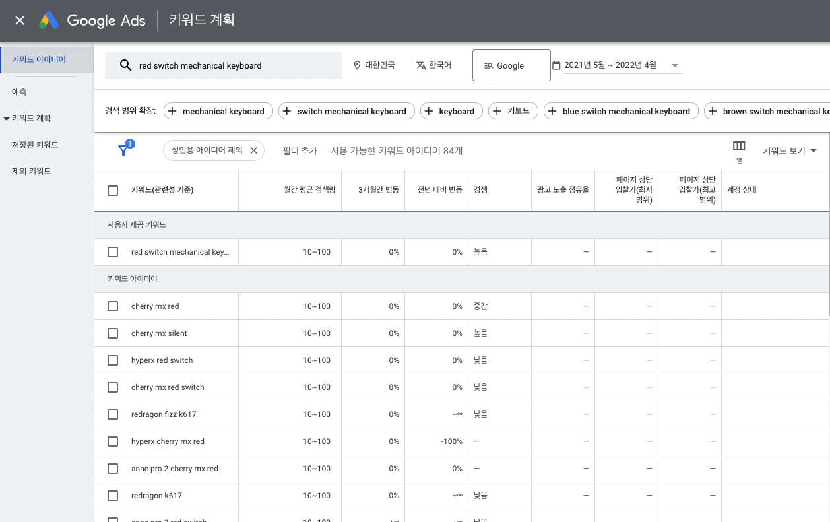Check the 'redragon fizz k617' row

(x=113, y=414)
